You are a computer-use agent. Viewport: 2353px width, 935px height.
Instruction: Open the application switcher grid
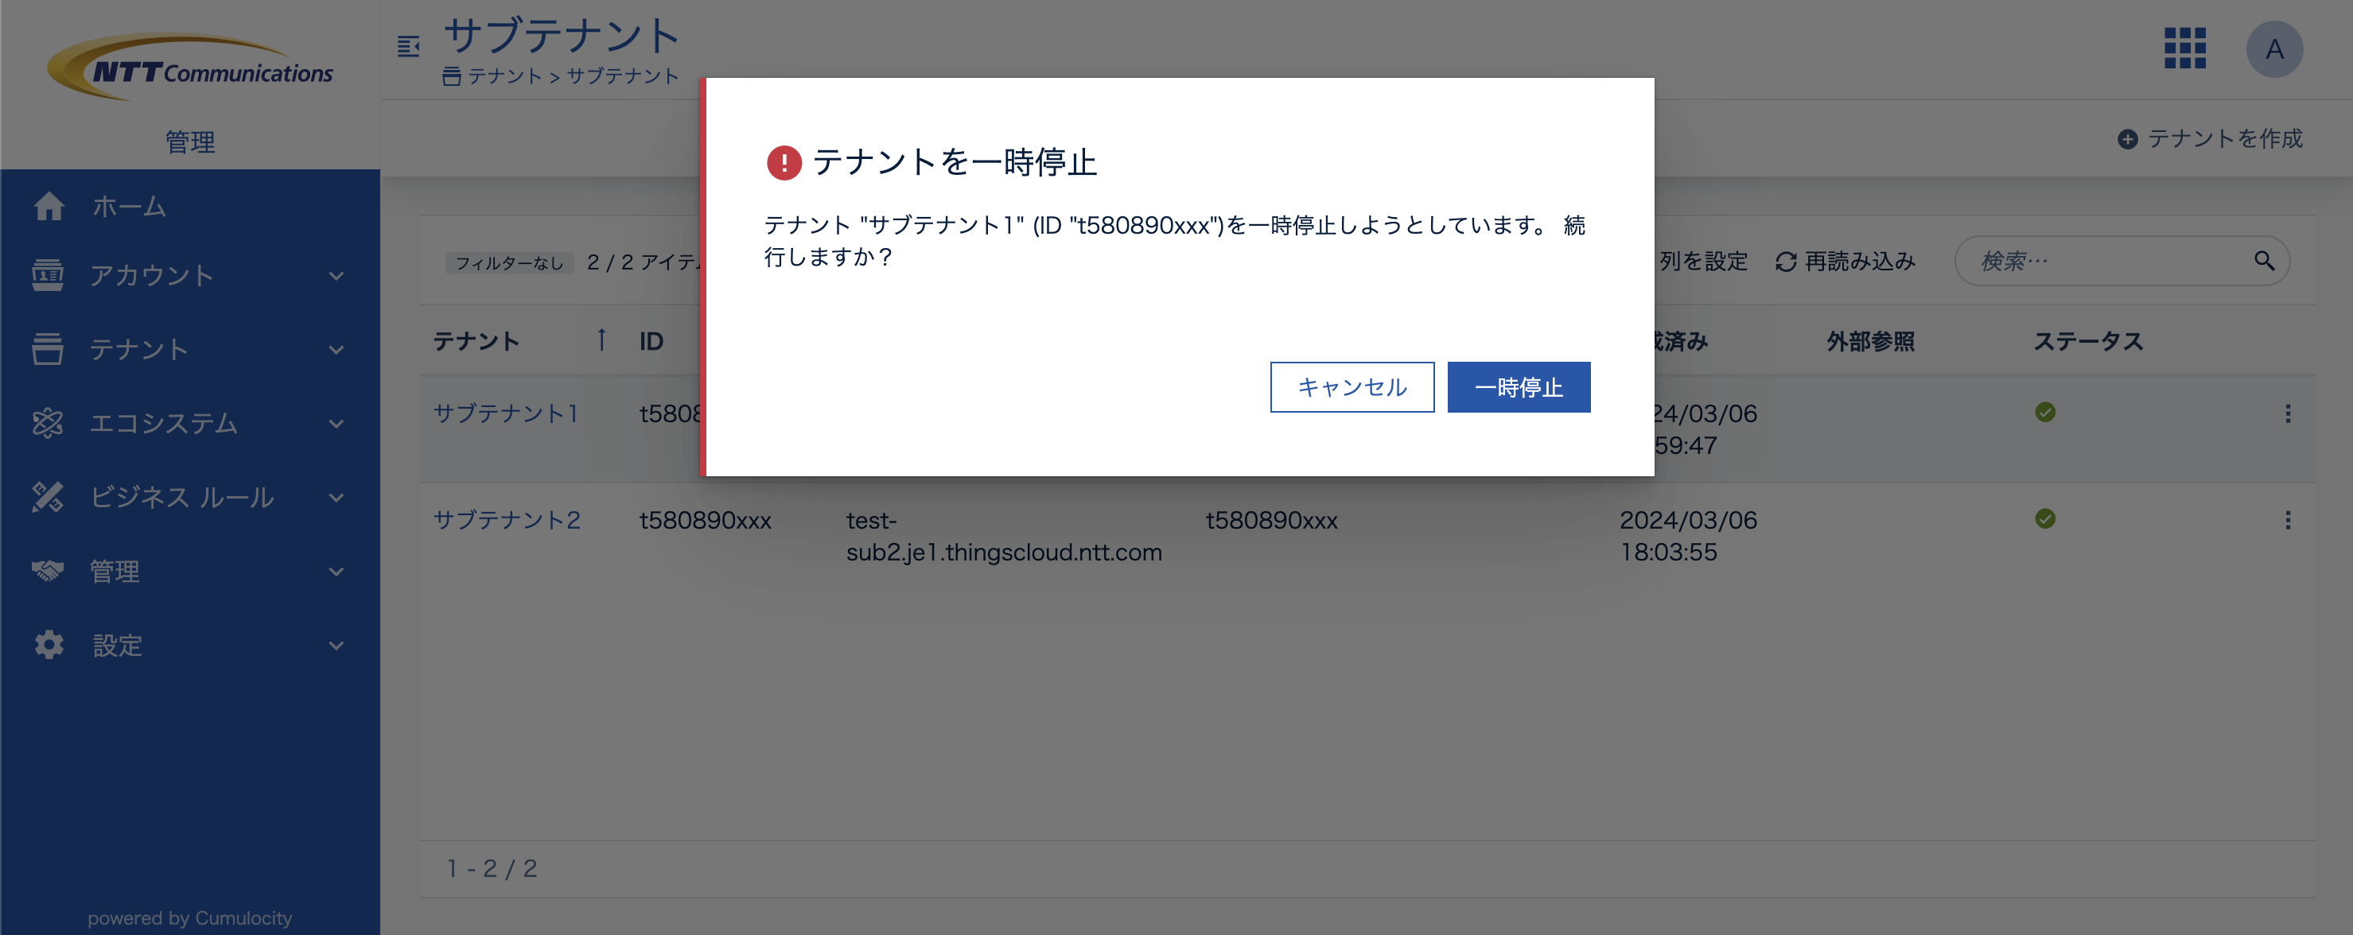coord(2185,48)
